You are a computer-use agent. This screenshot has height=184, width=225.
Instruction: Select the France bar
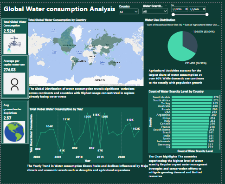click(190, 127)
